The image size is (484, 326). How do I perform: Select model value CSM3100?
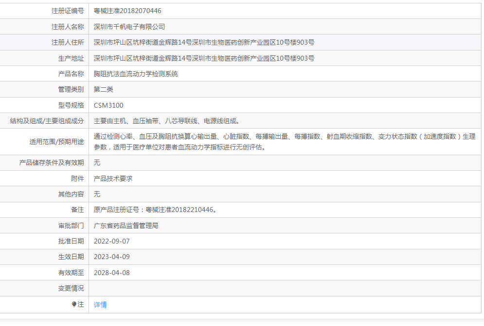tap(108, 105)
